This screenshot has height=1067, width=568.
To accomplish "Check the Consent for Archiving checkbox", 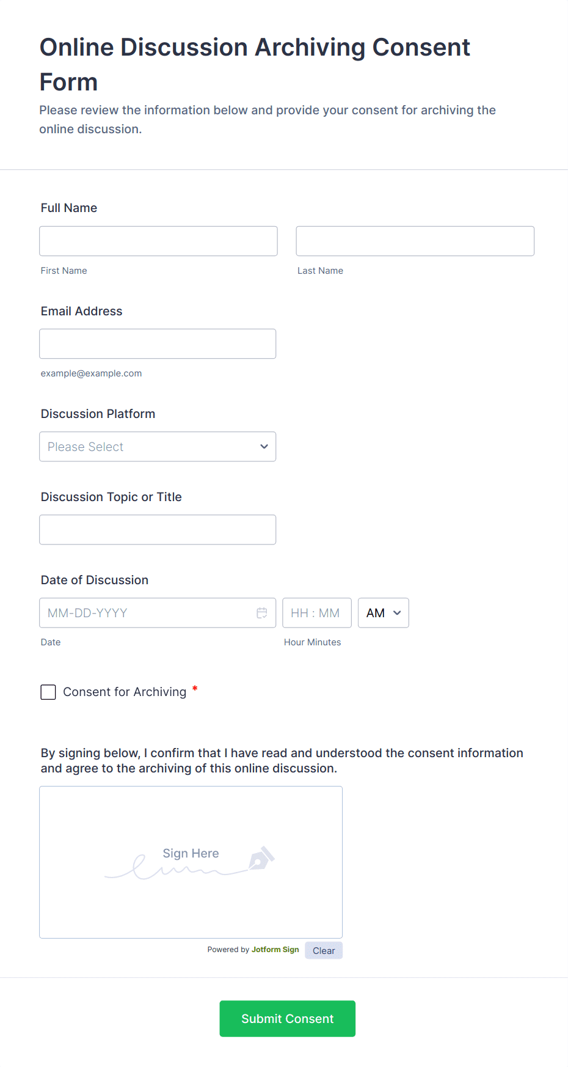I will point(48,692).
